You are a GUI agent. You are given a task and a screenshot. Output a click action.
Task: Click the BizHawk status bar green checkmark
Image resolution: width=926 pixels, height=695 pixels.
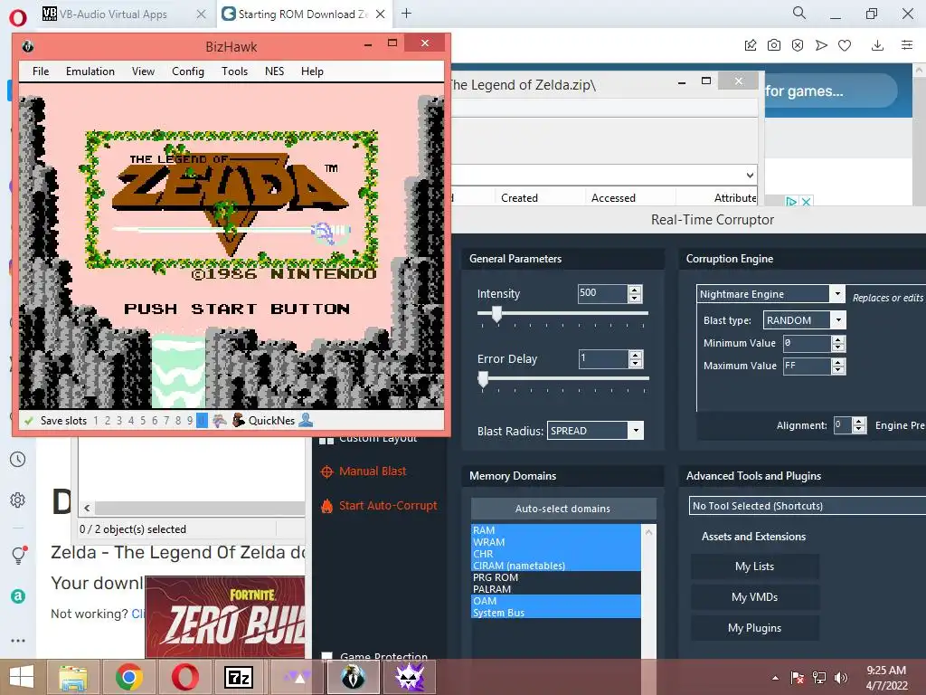pos(28,421)
